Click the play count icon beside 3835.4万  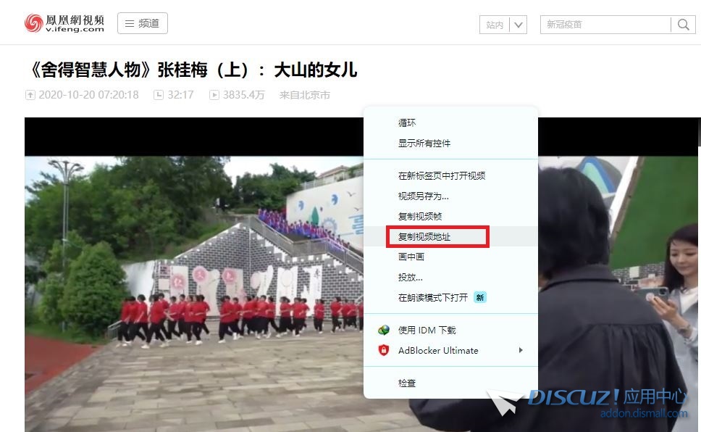coord(214,95)
